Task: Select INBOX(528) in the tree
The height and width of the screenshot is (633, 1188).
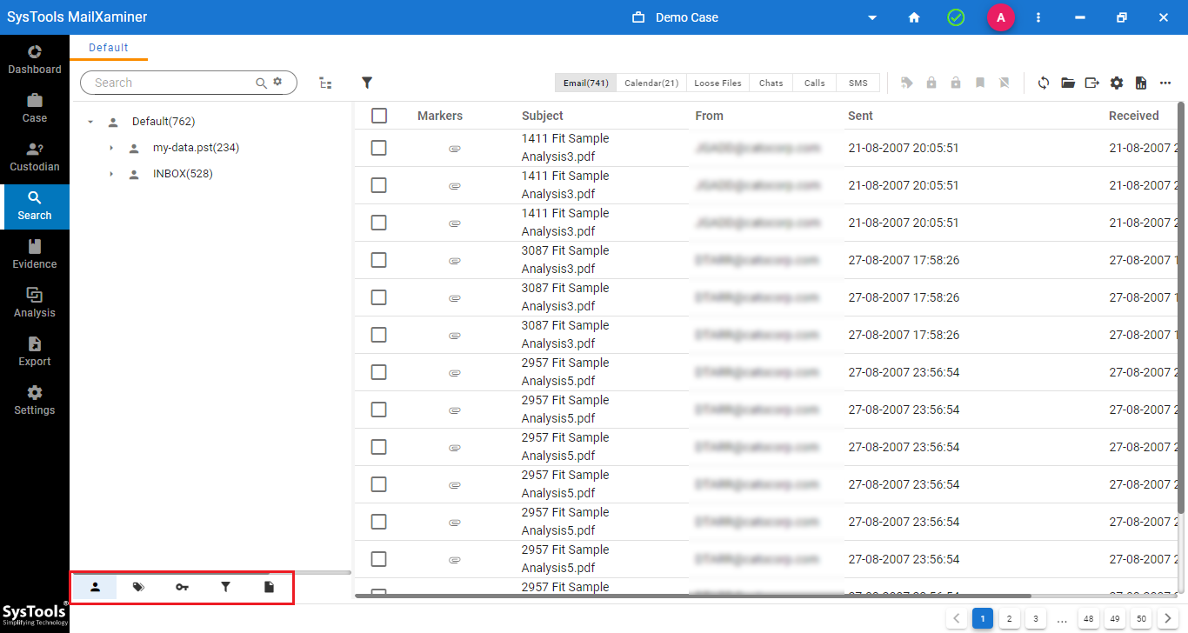Action: coord(183,174)
